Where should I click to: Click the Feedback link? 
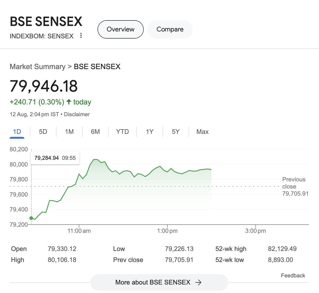click(x=293, y=275)
